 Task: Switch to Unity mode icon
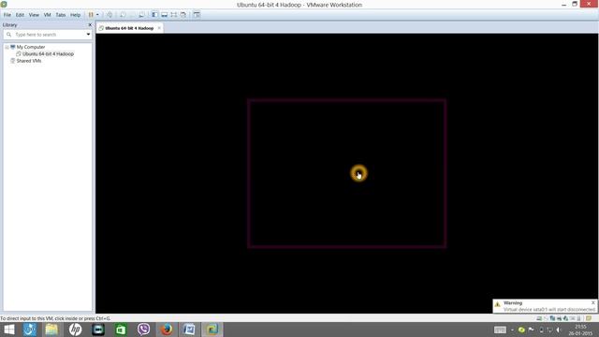coord(183,15)
